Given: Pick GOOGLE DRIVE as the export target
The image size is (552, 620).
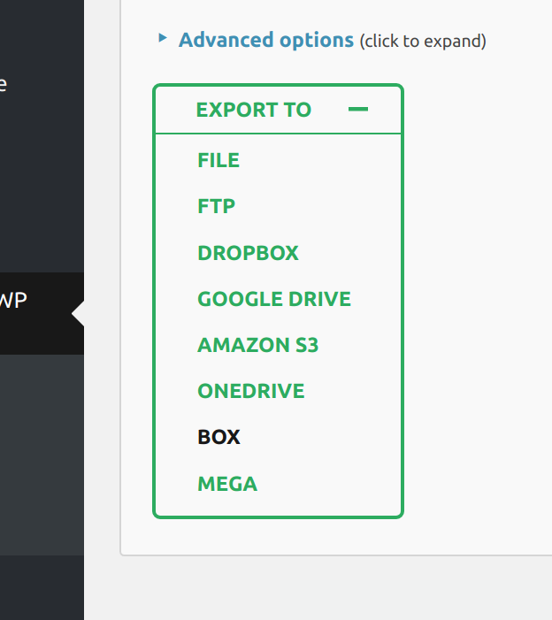Looking at the screenshot, I should (274, 299).
